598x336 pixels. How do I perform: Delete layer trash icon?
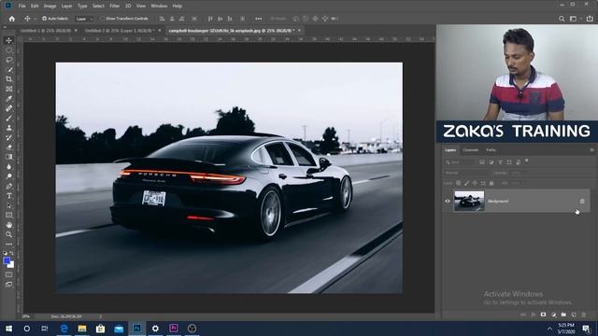pos(583,315)
